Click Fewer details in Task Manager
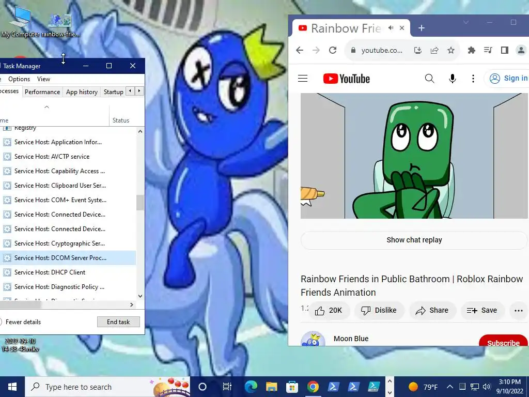529x397 pixels. pos(23,322)
